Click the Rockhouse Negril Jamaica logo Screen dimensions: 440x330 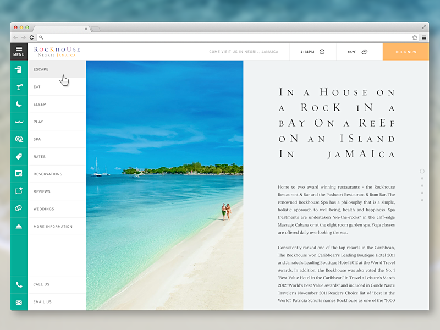click(x=57, y=52)
